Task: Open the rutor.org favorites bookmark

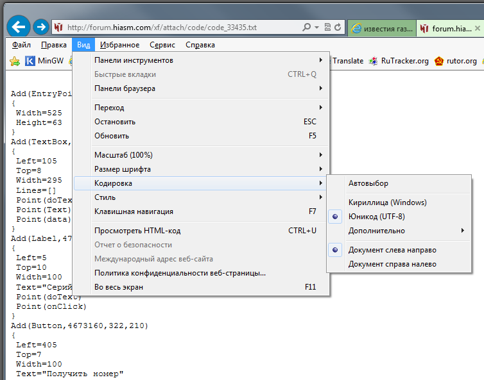Action: pos(456,62)
